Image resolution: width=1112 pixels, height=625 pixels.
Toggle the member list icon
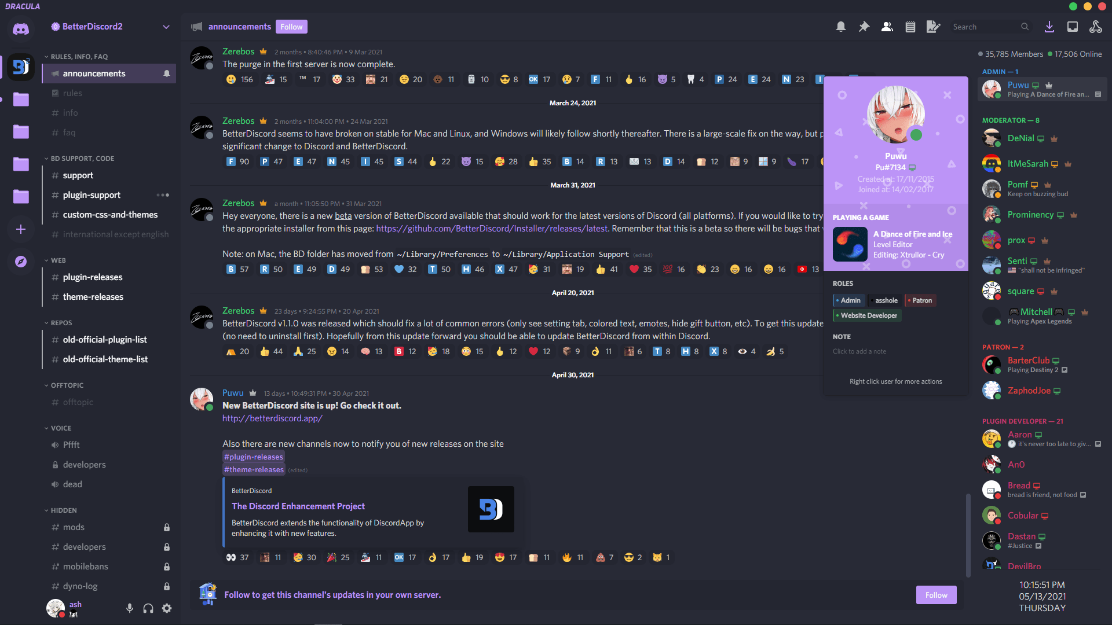(887, 27)
